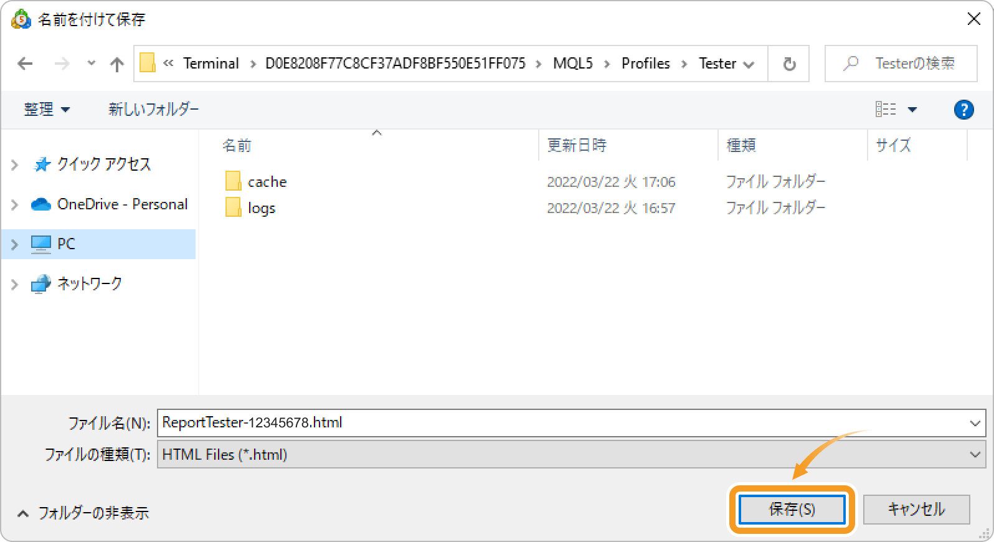The image size is (994, 542).
Task: Select the cache folder name
Action: coord(267,182)
